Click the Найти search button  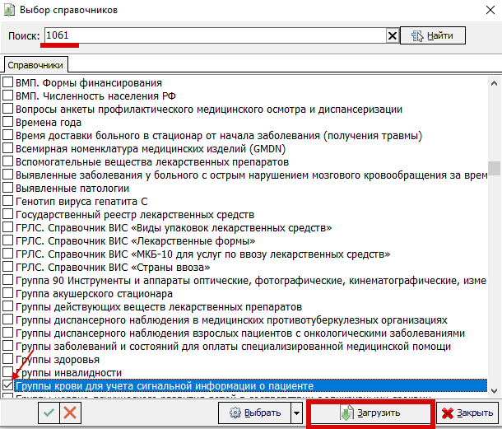coord(433,35)
